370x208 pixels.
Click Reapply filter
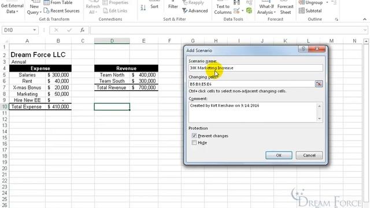click(x=193, y=2)
